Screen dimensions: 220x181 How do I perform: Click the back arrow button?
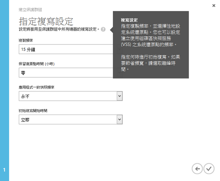[x=197, y=169]
